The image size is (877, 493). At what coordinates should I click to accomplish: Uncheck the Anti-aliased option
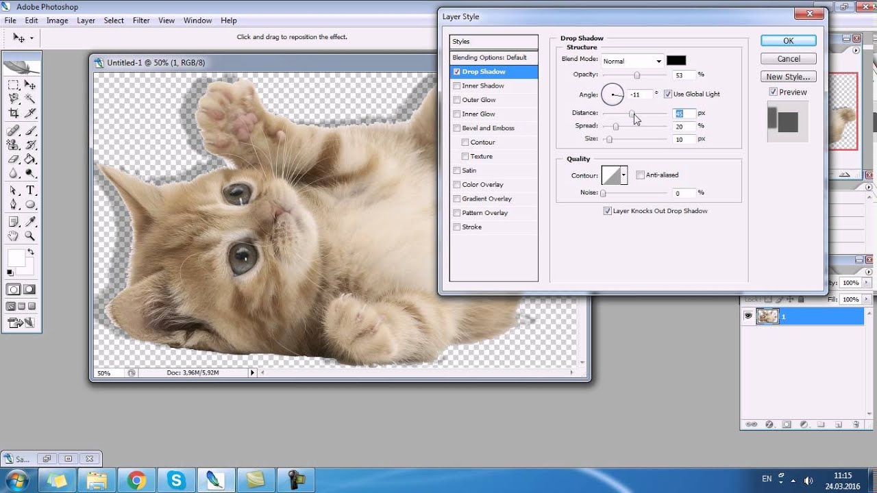point(641,175)
